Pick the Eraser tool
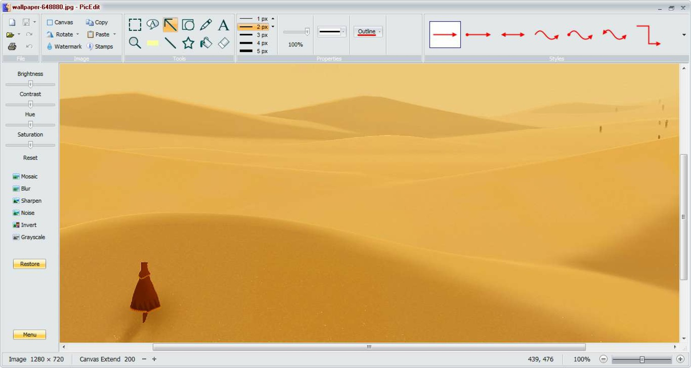This screenshot has width=691, height=368. pyautogui.click(x=223, y=43)
